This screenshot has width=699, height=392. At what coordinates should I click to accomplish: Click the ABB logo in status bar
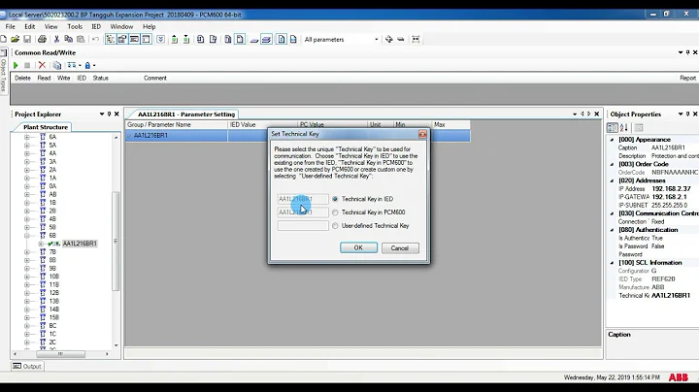tap(678, 377)
